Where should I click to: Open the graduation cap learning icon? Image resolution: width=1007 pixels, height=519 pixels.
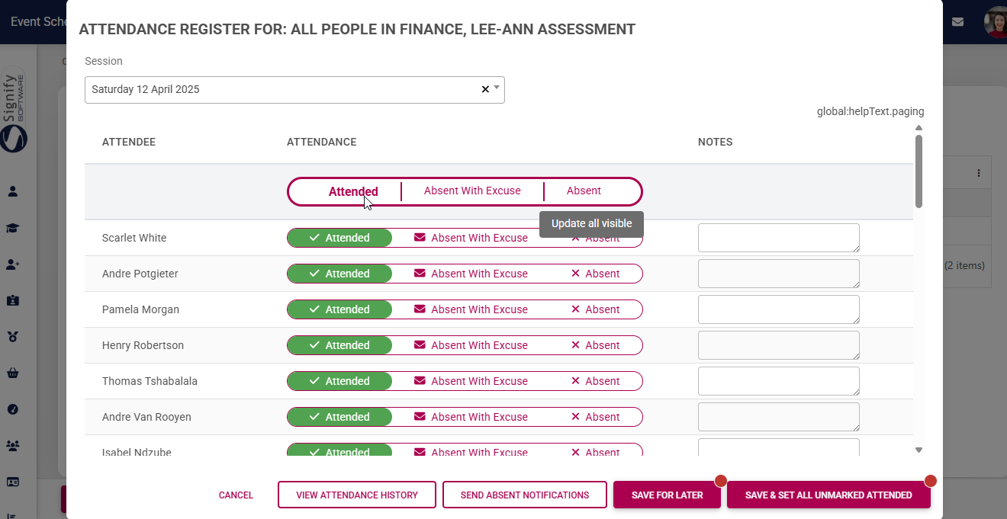coord(13,228)
